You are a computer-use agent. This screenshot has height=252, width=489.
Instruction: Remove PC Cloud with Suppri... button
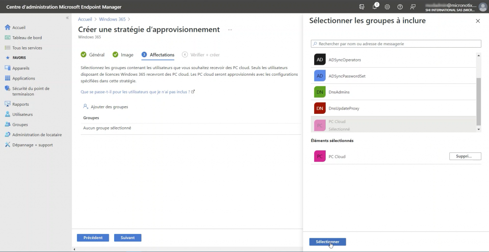tap(465, 156)
